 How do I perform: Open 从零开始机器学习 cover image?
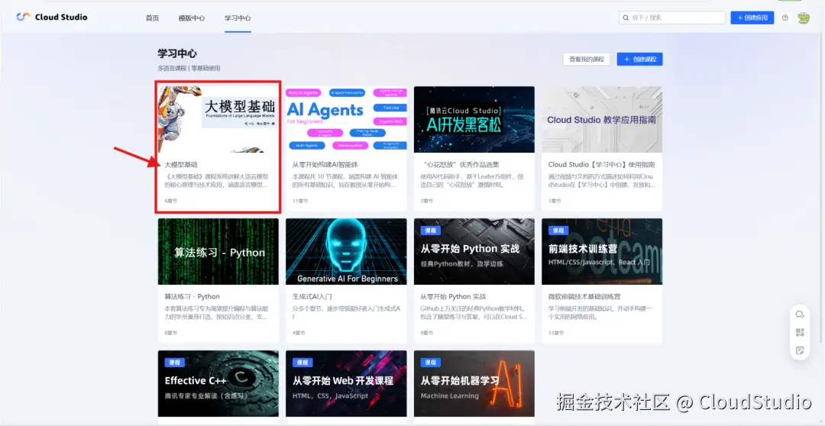coord(474,383)
